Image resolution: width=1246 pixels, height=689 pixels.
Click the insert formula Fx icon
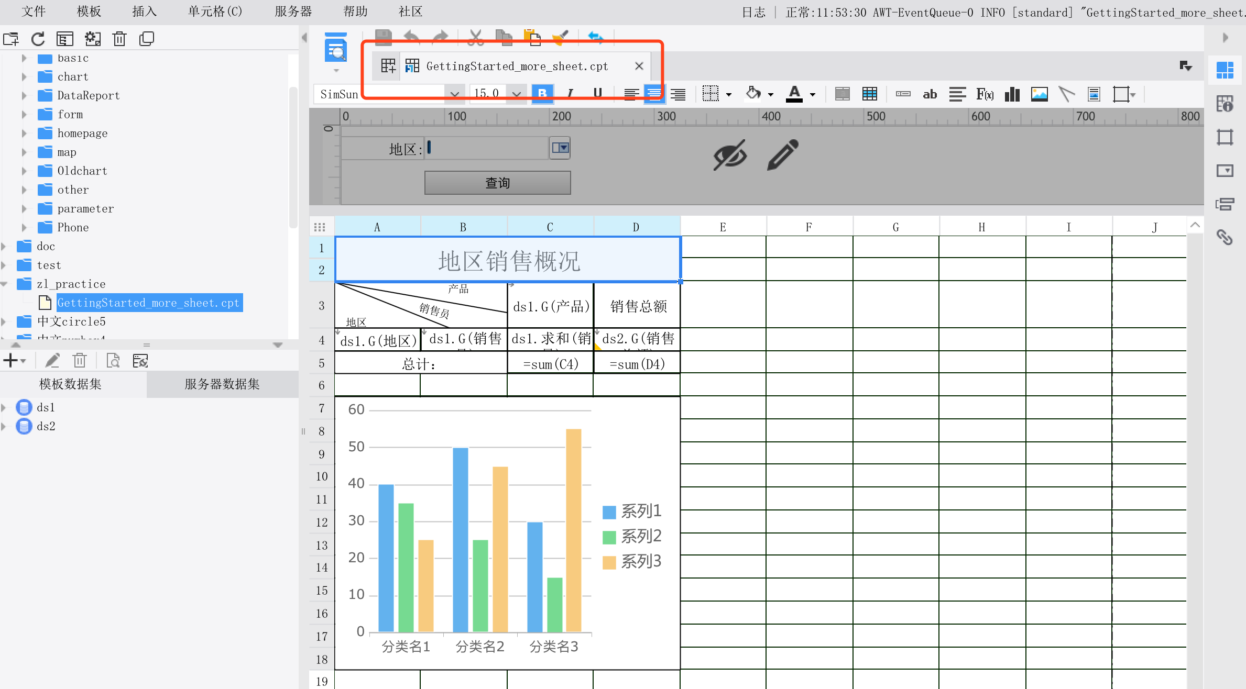click(x=985, y=94)
